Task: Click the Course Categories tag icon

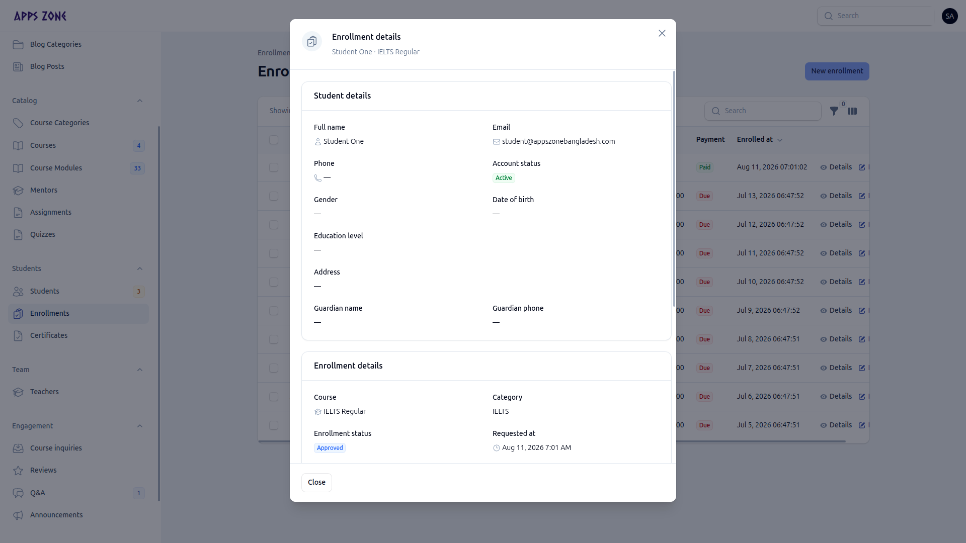Action: pos(18,123)
